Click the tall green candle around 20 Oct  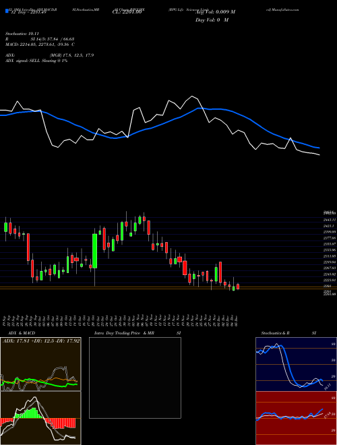95,251
